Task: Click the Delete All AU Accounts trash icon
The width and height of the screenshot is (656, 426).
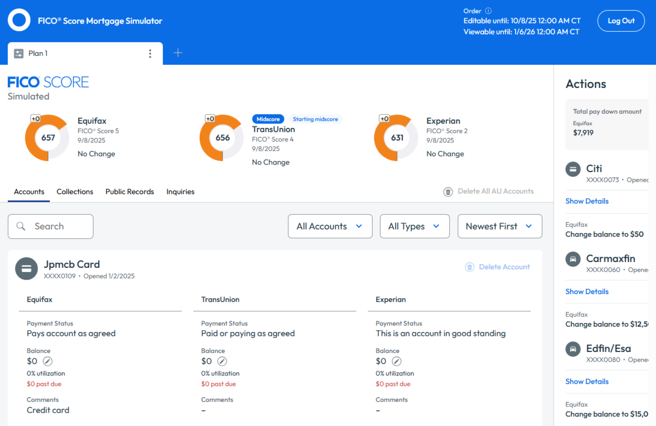Action: coord(448,192)
